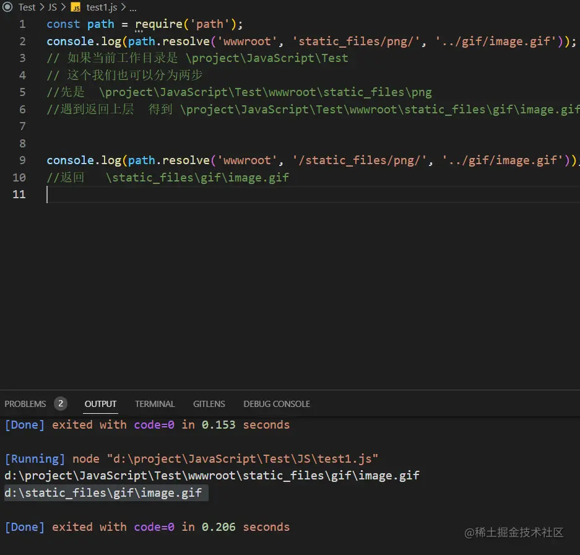This screenshot has height=555, width=580.
Task: Click 'static_files/png/' string on line 2
Action: coord(356,41)
